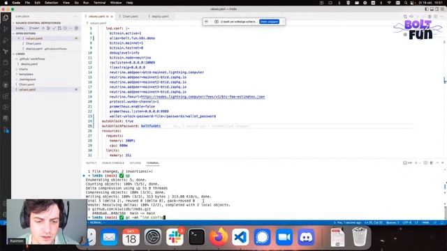Image resolution: width=447 pixels, height=251 pixels.
Task: Open customize layout icon in title bar
Action: coord(442,9)
